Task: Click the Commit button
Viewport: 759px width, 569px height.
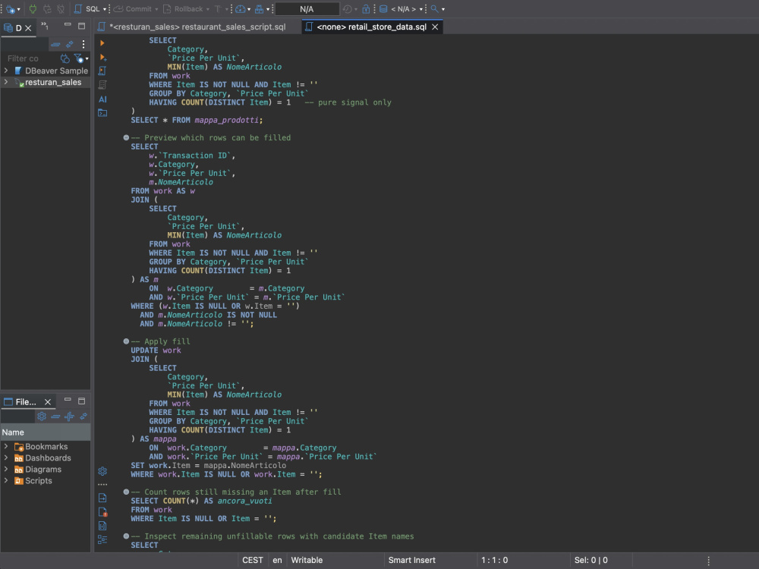Action: (x=133, y=8)
